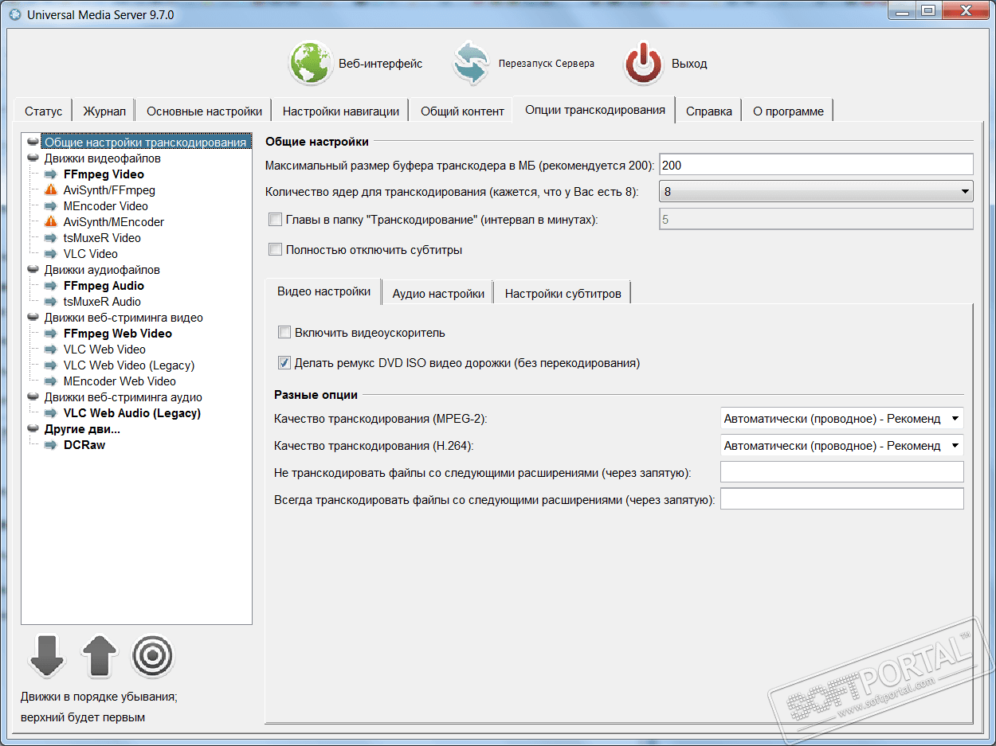Select tsMuxeR Audio engine text
The width and height of the screenshot is (996, 746).
tap(102, 302)
